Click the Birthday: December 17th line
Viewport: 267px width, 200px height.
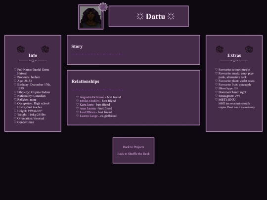(x=34, y=86)
